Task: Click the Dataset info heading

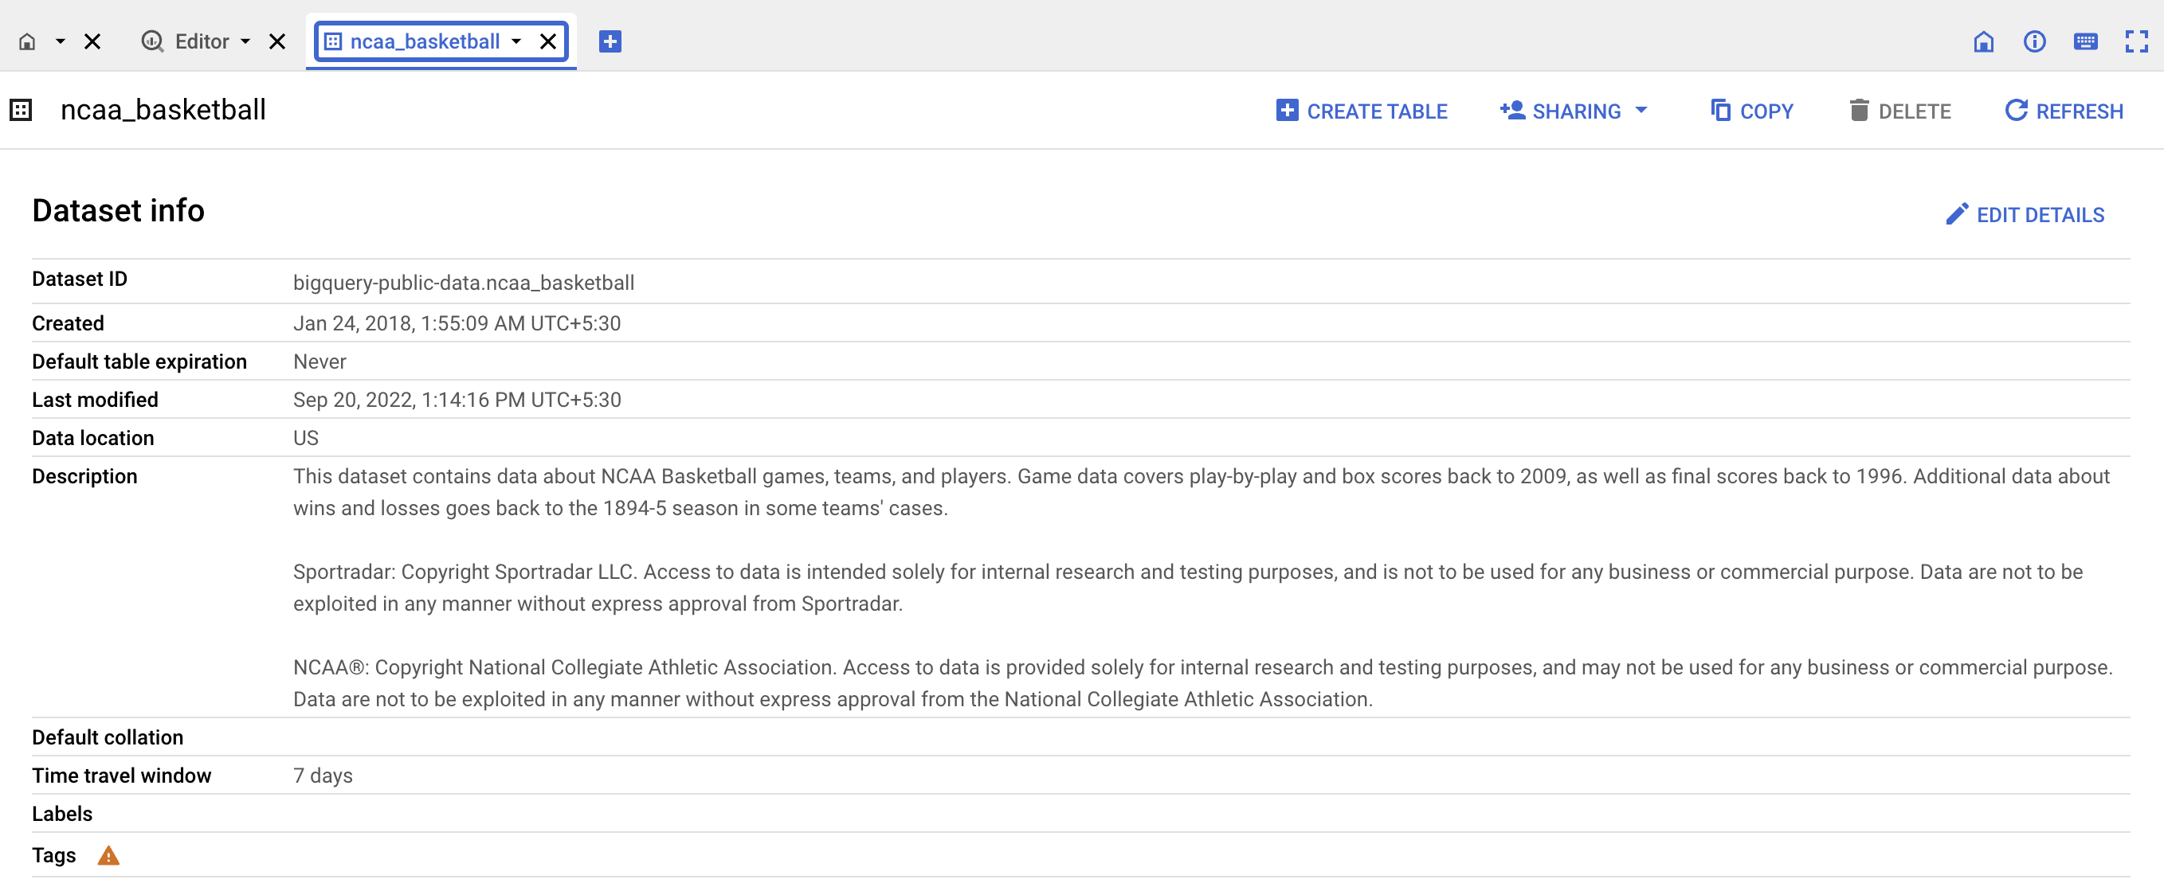Action: (119, 211)
